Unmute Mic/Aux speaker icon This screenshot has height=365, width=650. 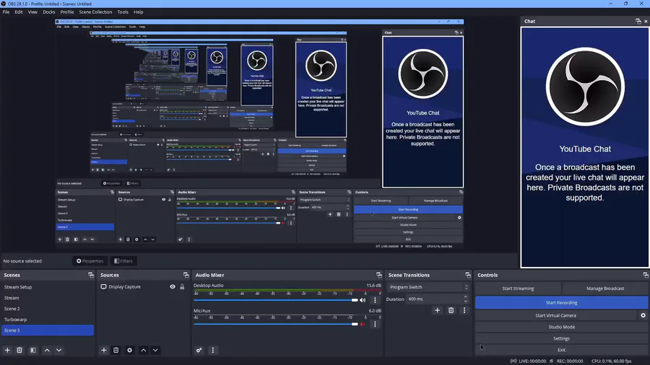(363, 324)
